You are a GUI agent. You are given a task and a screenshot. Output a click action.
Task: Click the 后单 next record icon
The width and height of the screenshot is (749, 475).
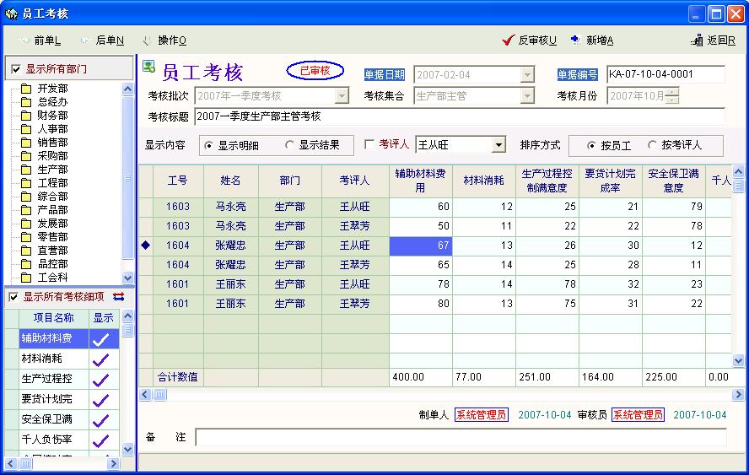click(x=85, y=40)
